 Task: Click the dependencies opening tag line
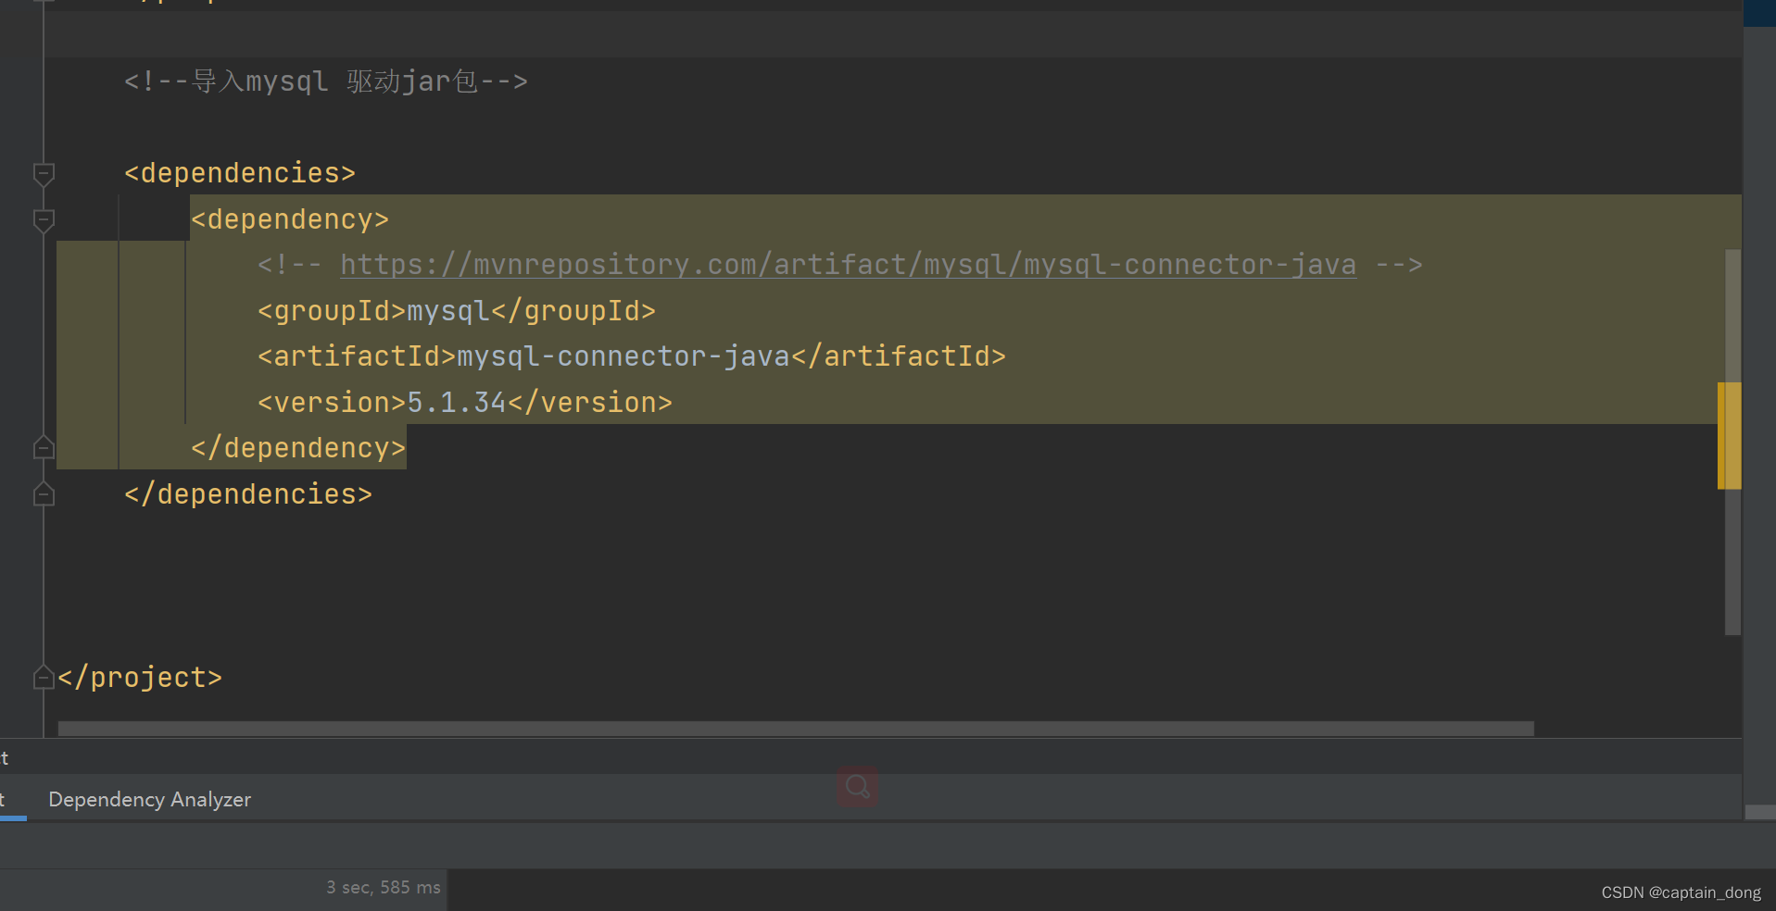pos(239,172)
